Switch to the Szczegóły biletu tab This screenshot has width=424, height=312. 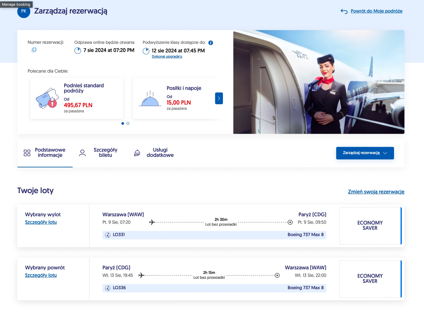99,153
